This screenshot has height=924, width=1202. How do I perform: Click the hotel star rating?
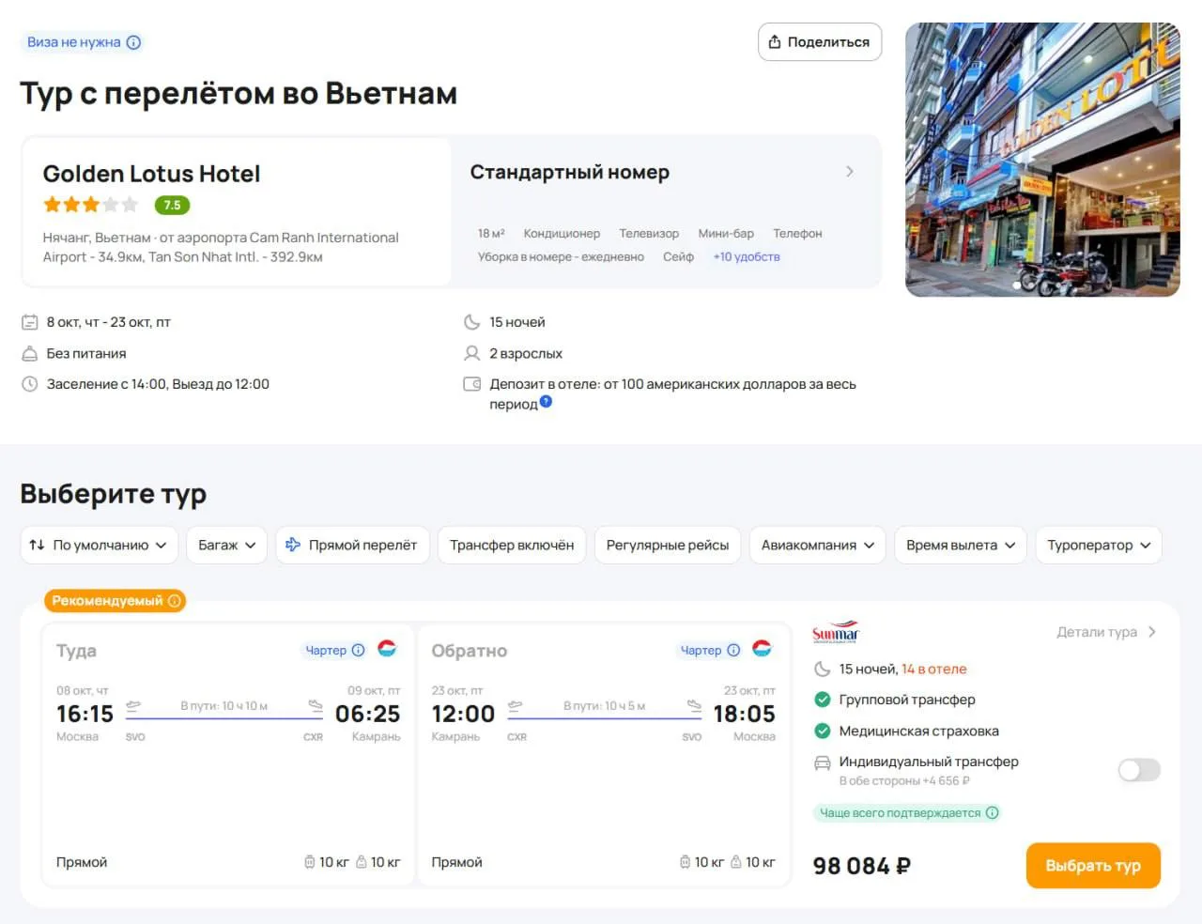[x=91, y=205]
